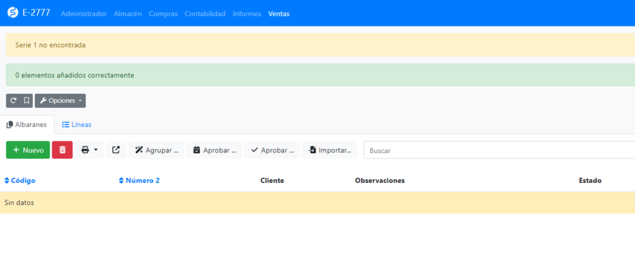Sort by Número 2 column
Viewport: 635px width, 269px height.
(x=139, y=180)
